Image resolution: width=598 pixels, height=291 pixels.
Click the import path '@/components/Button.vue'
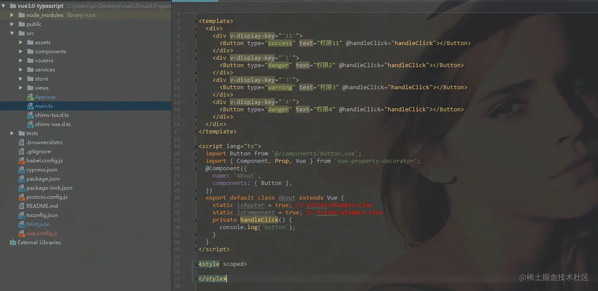(x=316, y=154)
